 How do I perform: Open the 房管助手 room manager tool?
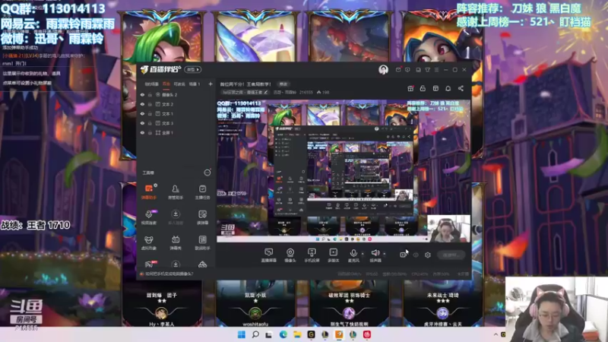(176, 192)
